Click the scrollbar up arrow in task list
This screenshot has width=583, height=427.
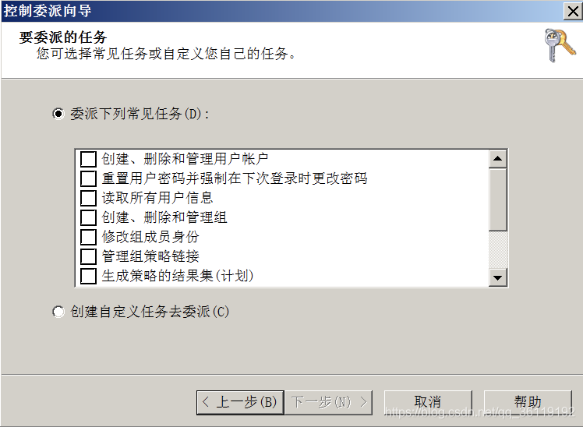(x=498, y=159)
